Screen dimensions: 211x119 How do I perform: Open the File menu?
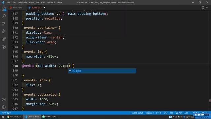[8, 2]
